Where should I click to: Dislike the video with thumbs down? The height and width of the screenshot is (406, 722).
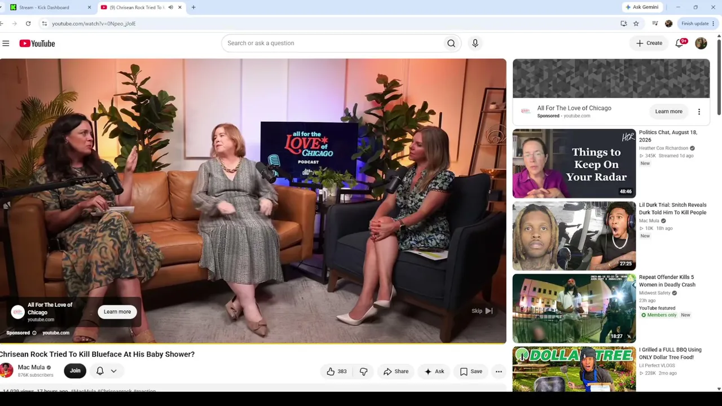tap(364, 372)
